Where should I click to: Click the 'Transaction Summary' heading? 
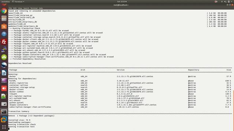click(x=19, y=111)
